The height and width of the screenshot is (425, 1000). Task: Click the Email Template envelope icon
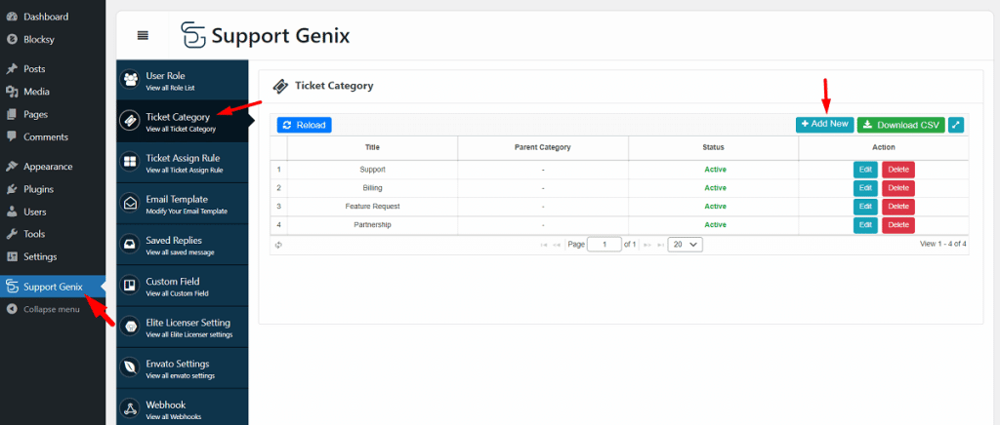[130, 203]
